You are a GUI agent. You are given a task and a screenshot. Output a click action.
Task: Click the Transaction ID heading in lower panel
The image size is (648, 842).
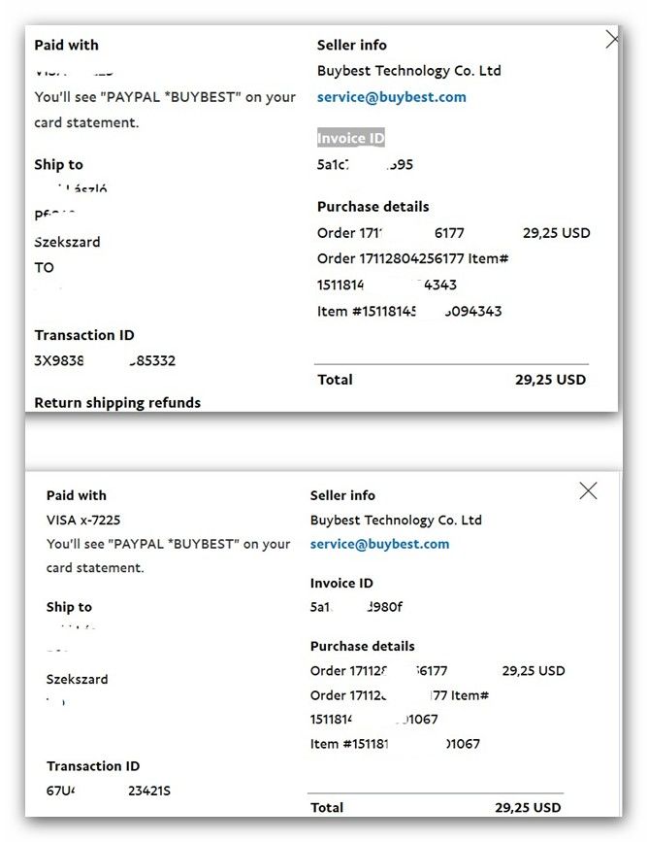tap(93, 766)
